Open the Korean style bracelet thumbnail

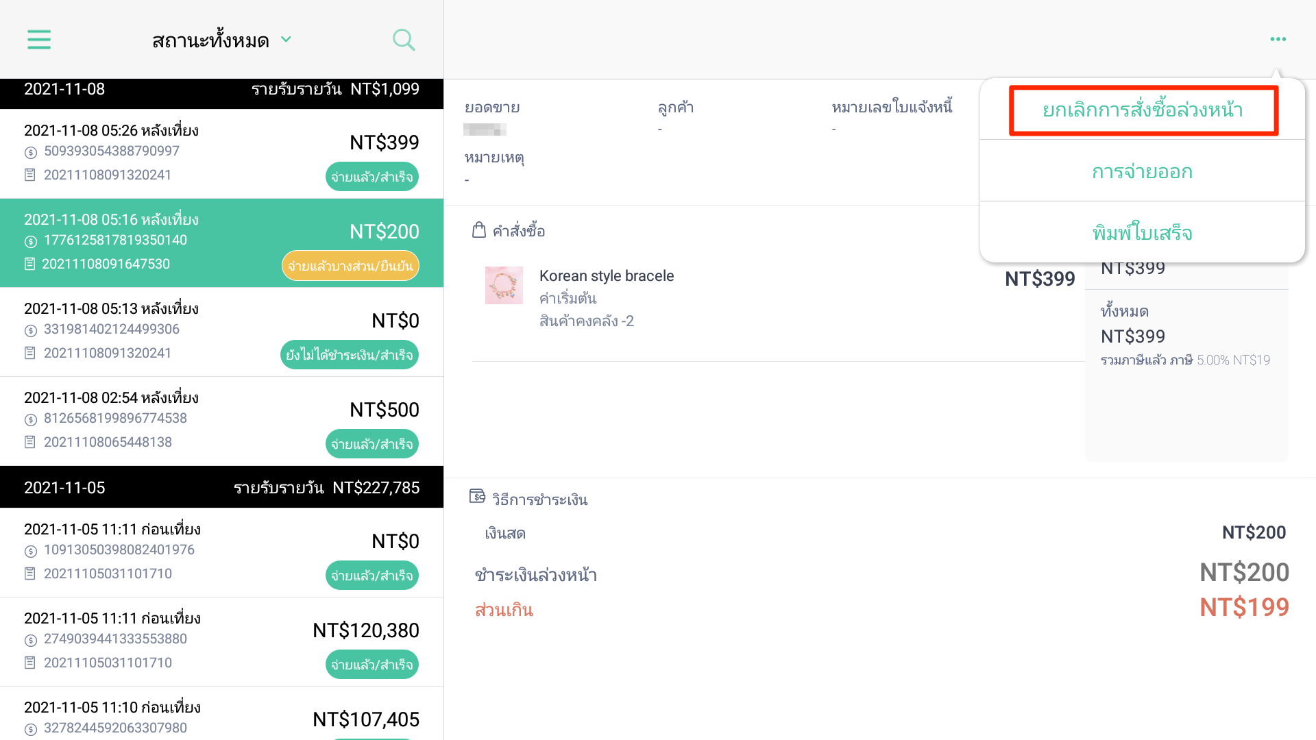504,285
